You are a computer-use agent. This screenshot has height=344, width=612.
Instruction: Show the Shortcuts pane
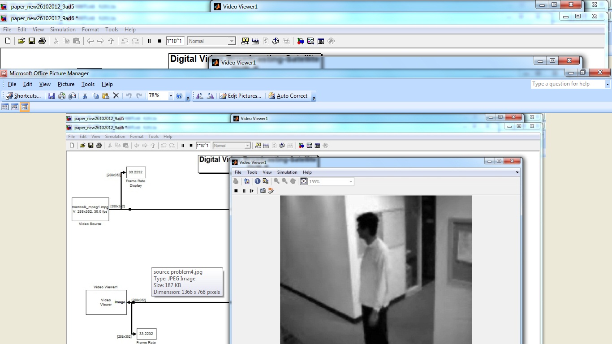point(23,96)
